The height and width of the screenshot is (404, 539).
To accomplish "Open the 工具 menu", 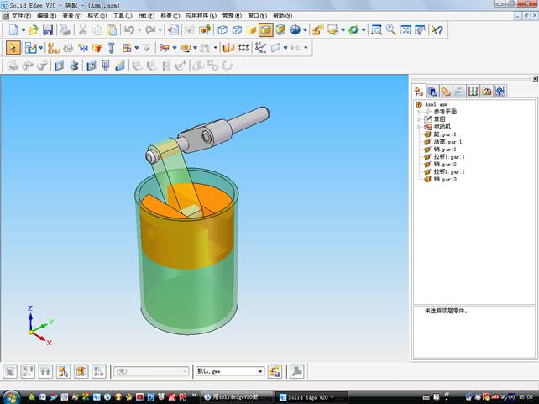I will (122, 16).
